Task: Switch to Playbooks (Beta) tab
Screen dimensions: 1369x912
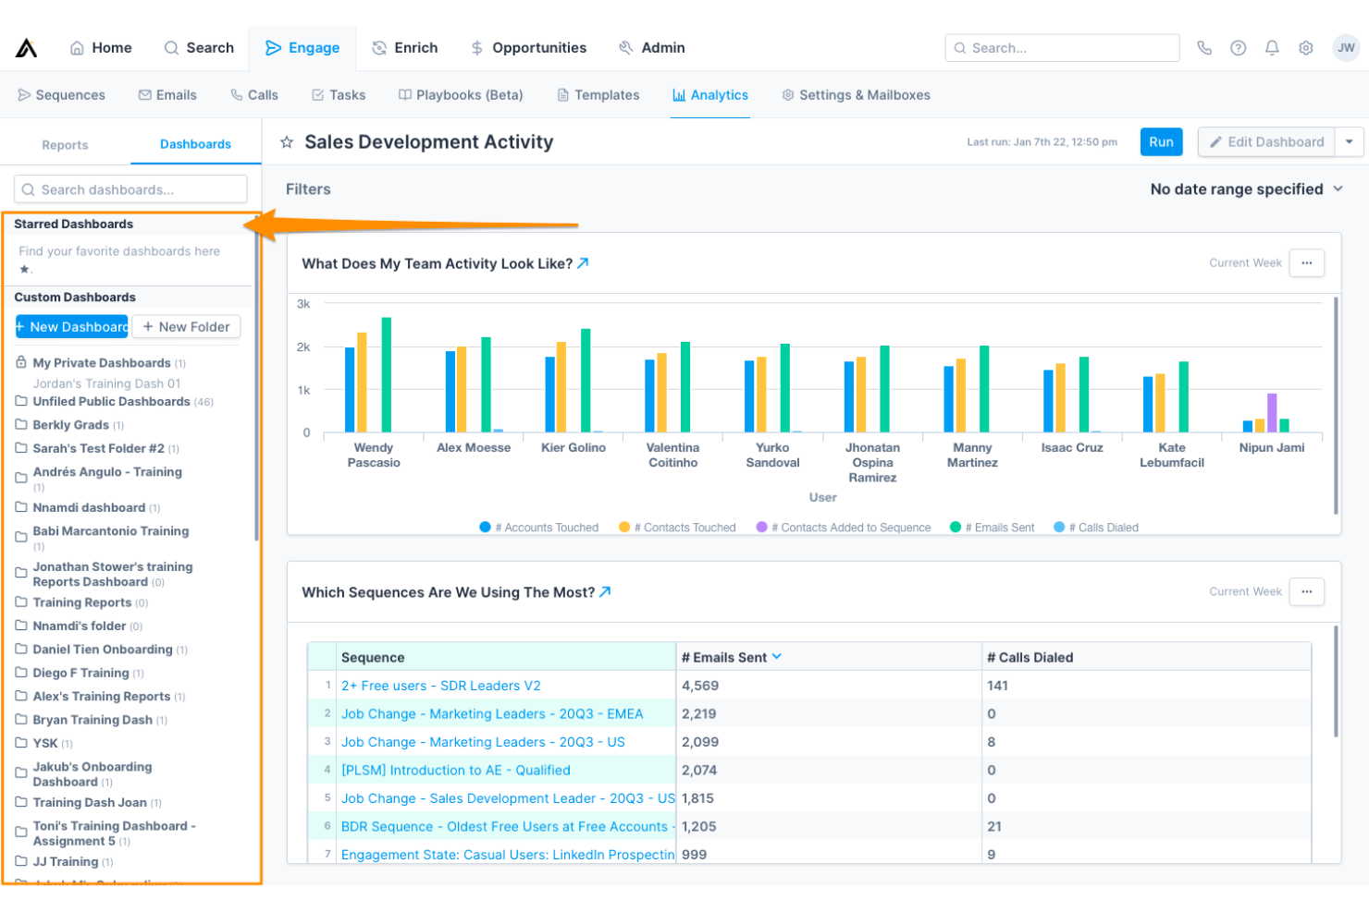Action: (461, 95)
